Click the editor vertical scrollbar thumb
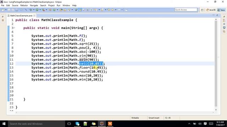 point(216,64)
